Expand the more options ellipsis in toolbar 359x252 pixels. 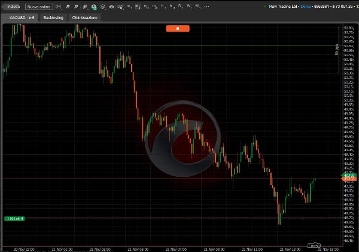206,7
